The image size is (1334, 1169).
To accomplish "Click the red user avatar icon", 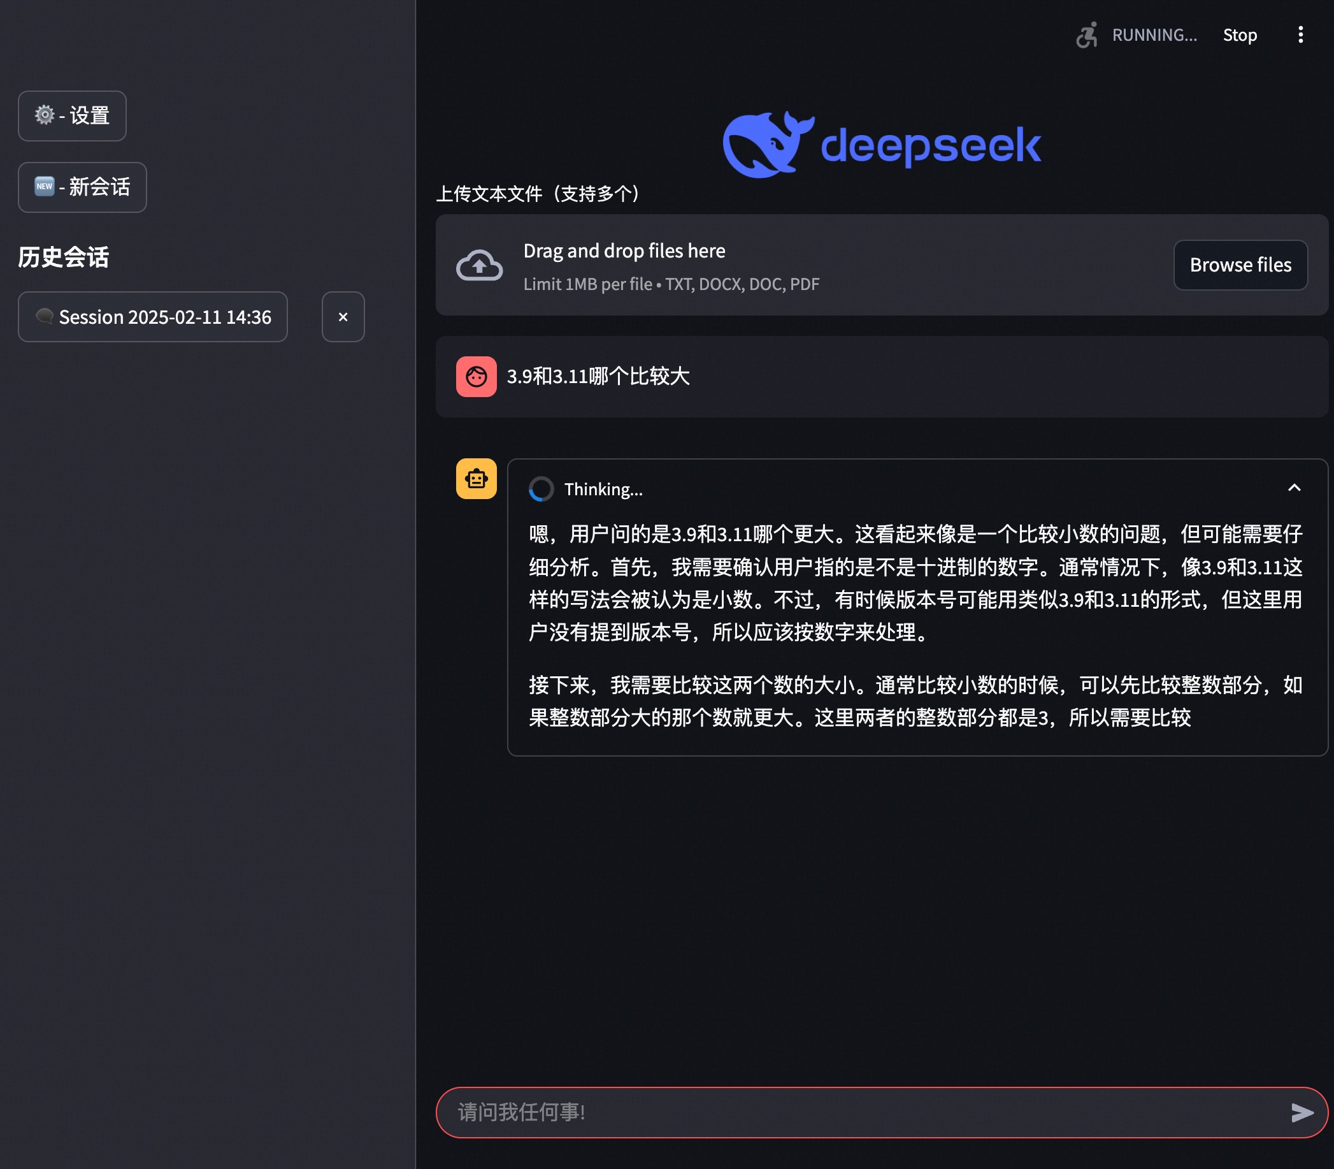I will click(x=476, y=377).
